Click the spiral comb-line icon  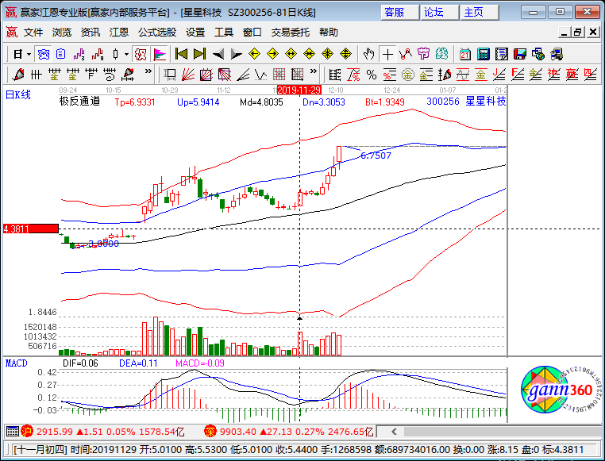tap(110, 75)
